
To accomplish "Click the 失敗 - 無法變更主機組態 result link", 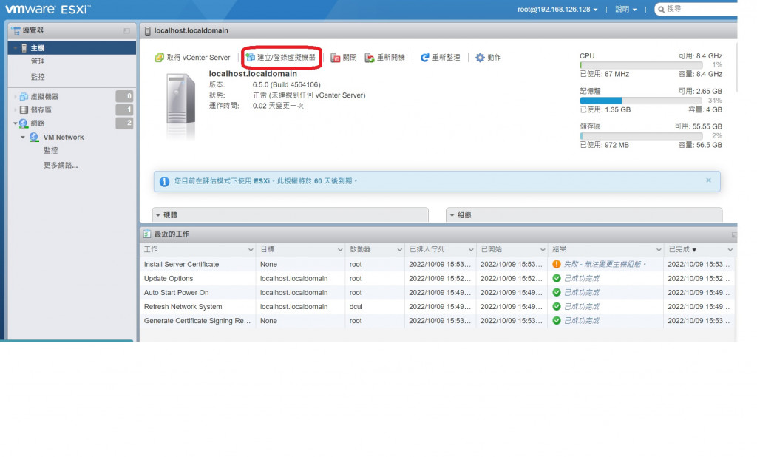I will [x=605, y=264].
